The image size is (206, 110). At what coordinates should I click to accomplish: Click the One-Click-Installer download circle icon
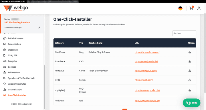tap(5, 95)
